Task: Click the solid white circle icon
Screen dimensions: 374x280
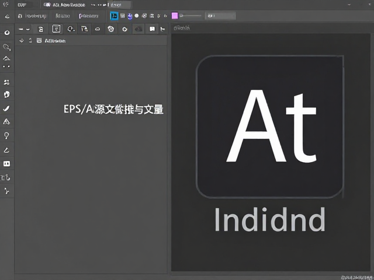Action: [137, 16]
